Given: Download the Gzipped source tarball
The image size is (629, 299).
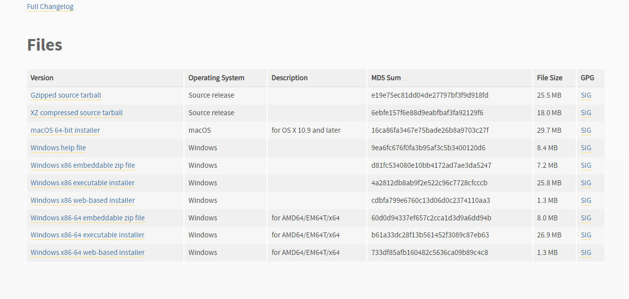Looking at the screenshot, I should coord(66,95).
